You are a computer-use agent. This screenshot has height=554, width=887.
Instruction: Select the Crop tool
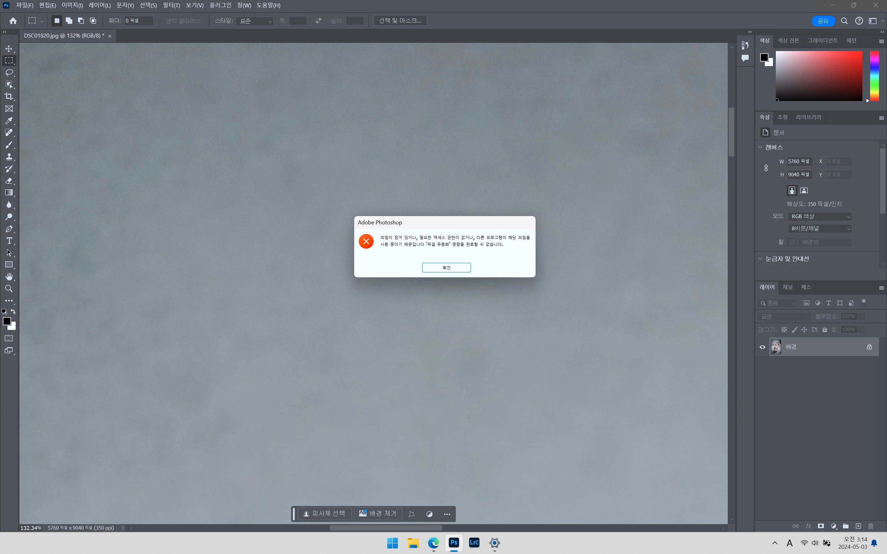tap(9, 96)
